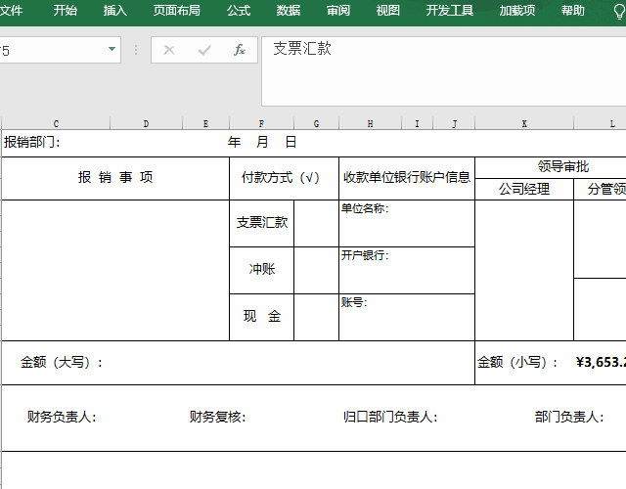Screen dimensions: 626x489
Task: Open the 帮助 ribbon tab
Action: point(572,10)
